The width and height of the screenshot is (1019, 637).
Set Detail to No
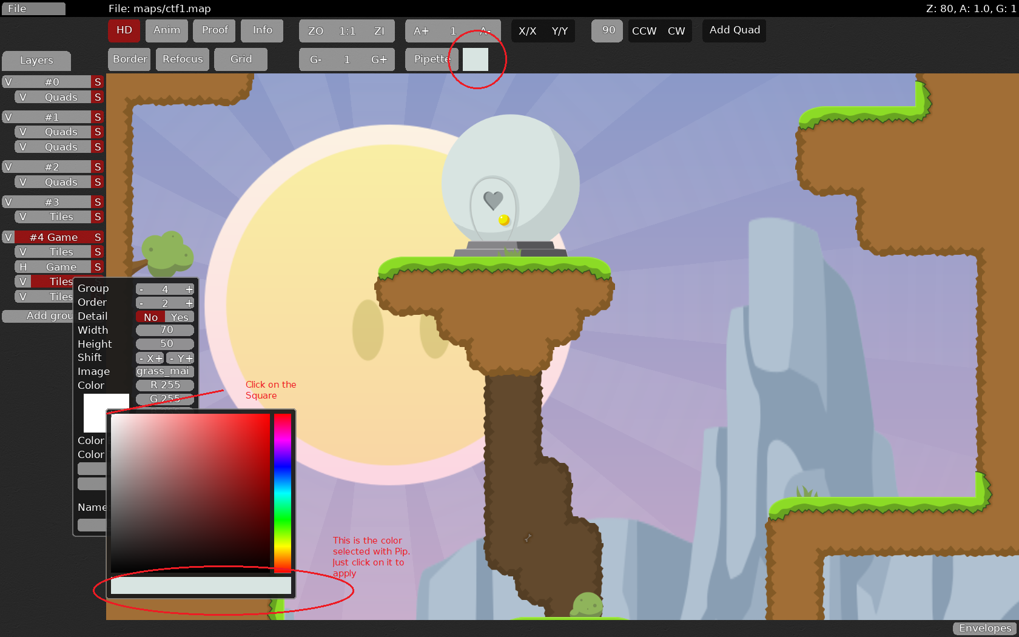point(150,317)
